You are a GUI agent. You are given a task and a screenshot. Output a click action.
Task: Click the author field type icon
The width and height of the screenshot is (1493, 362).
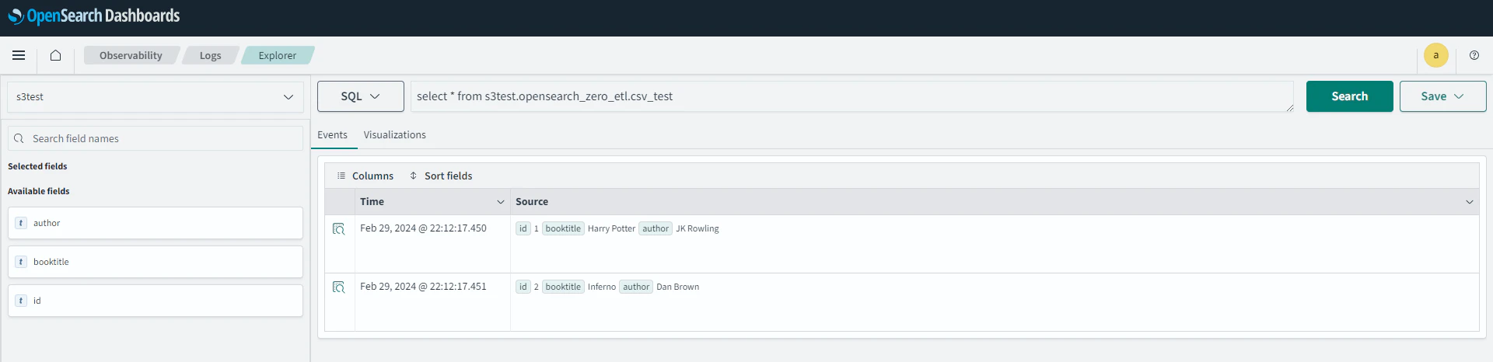pyautogui.click(x=21, y=223)
